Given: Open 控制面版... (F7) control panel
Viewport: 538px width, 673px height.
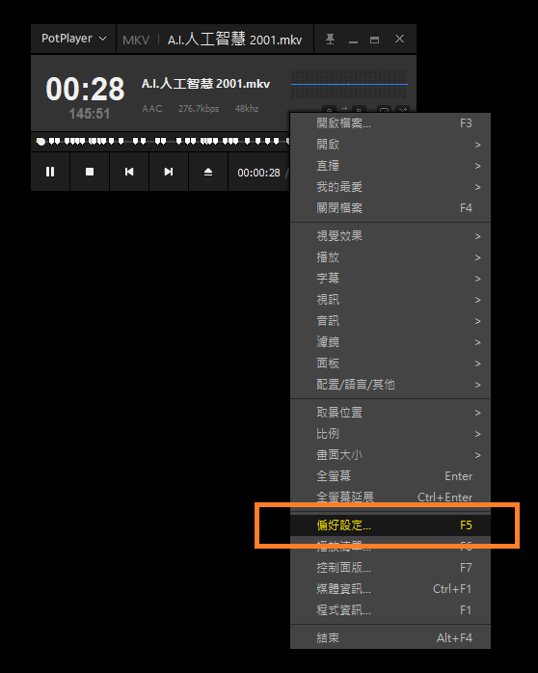Looking at the screenshot, I should [x=390, y=568].
